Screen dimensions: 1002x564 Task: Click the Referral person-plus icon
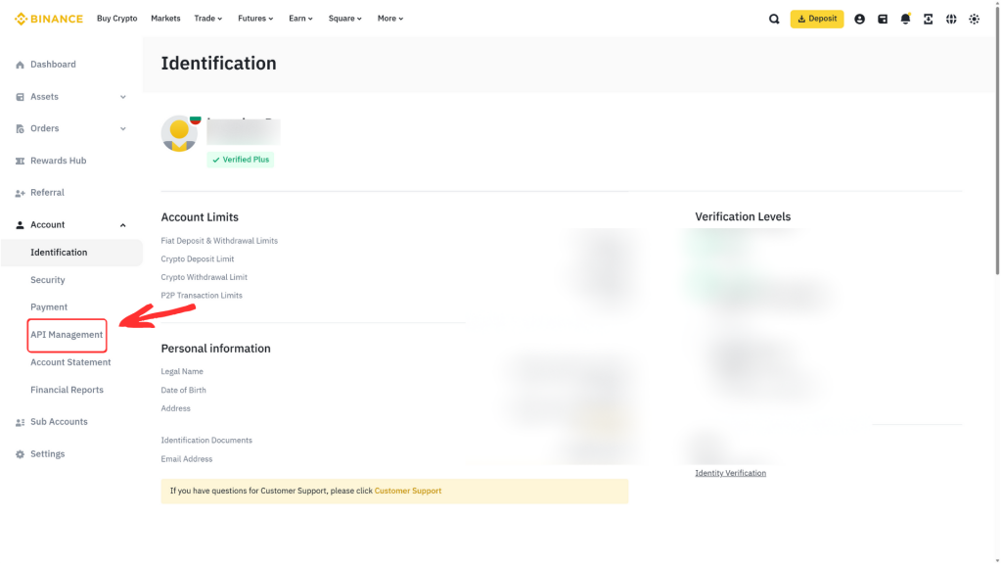tap(20, 193)
